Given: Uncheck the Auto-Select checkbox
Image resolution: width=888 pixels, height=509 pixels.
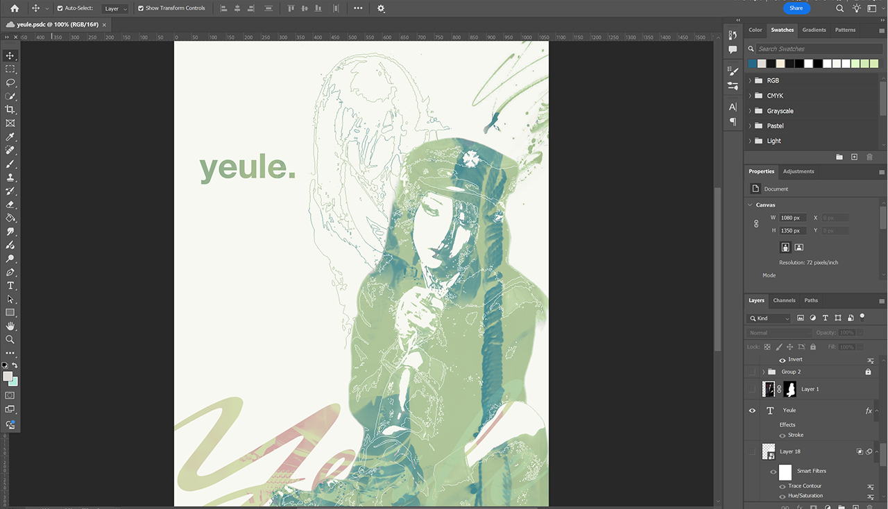Looking at the screenshot, I should [x=60, y=8].
